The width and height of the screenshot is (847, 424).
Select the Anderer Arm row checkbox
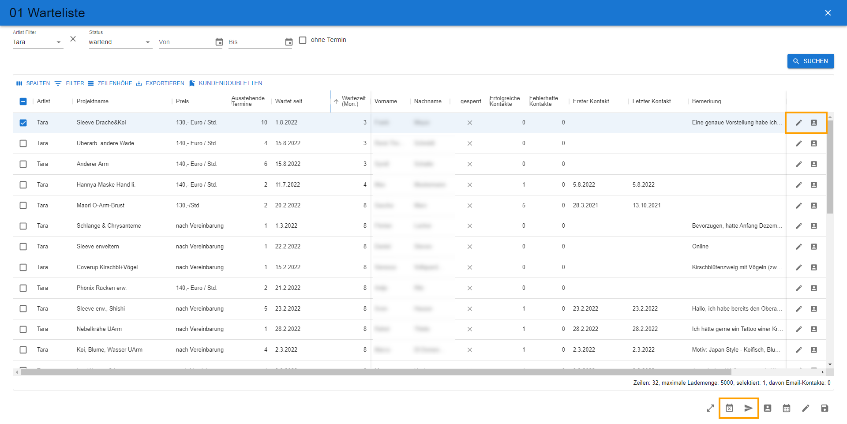click(23, 164)
